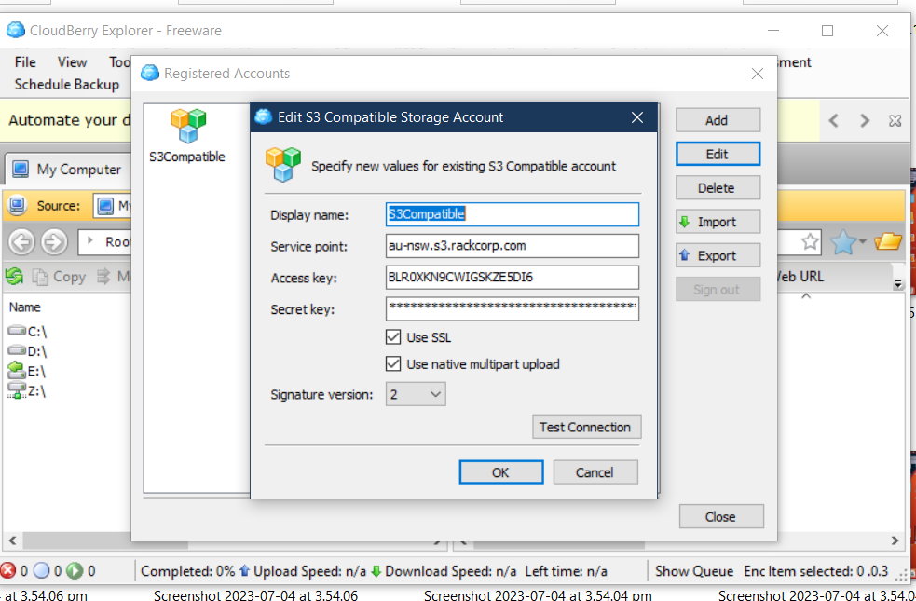The width and height of the screenshot is (916, 601).
Task: Click the Back navigation arrow in source pane
Action: click(21, 242)
